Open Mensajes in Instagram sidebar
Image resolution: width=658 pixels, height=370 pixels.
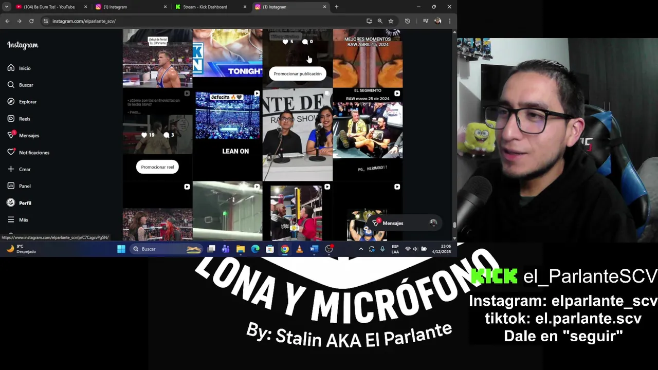(x=23, y=135)
